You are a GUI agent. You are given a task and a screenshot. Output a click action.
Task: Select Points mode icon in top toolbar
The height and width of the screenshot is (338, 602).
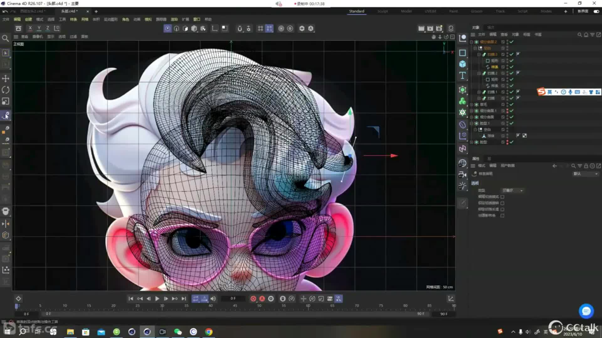click(168, 28)
